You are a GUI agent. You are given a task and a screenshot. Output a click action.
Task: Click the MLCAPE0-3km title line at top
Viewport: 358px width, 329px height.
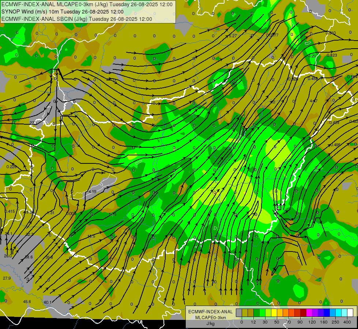pos(87,4)
